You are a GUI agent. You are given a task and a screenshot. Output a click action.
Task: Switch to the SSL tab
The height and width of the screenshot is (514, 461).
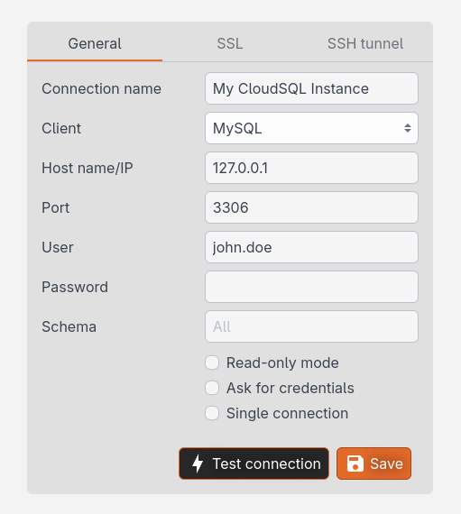[230, 43]
